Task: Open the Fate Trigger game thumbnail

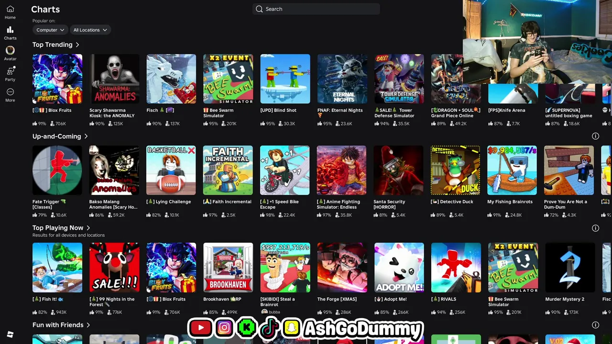Action: [x=57, y=170]
